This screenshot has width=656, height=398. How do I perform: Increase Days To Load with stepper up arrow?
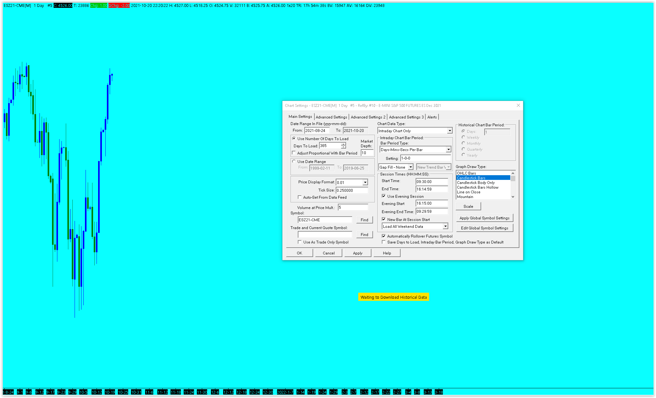click(x=344, y=144)
